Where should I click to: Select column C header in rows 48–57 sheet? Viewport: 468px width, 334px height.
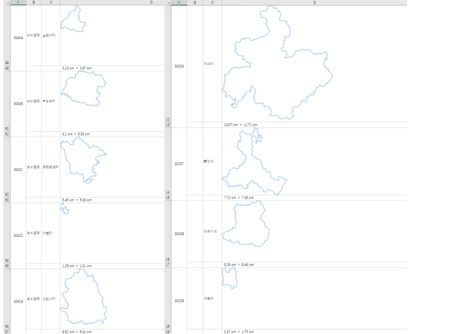point(51,3)
